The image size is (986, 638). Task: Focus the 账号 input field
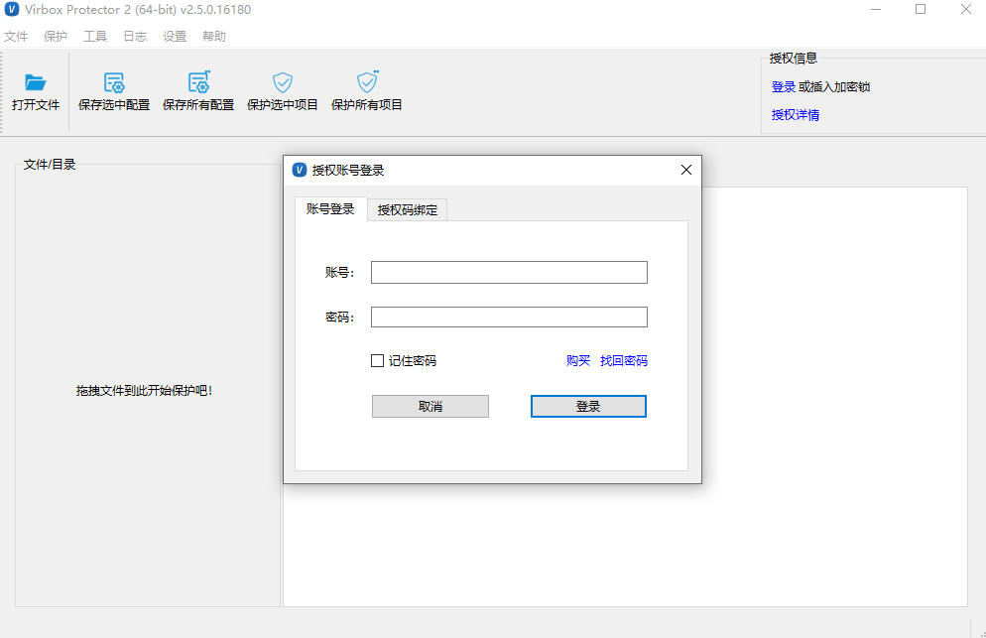coord(509,273)
